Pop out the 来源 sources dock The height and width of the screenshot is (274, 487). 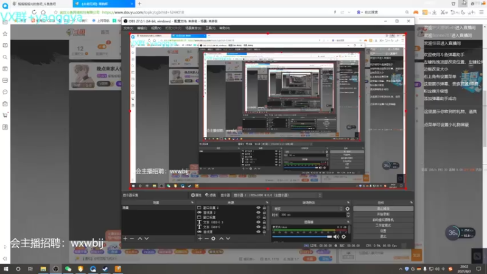(x=267, y=203)
